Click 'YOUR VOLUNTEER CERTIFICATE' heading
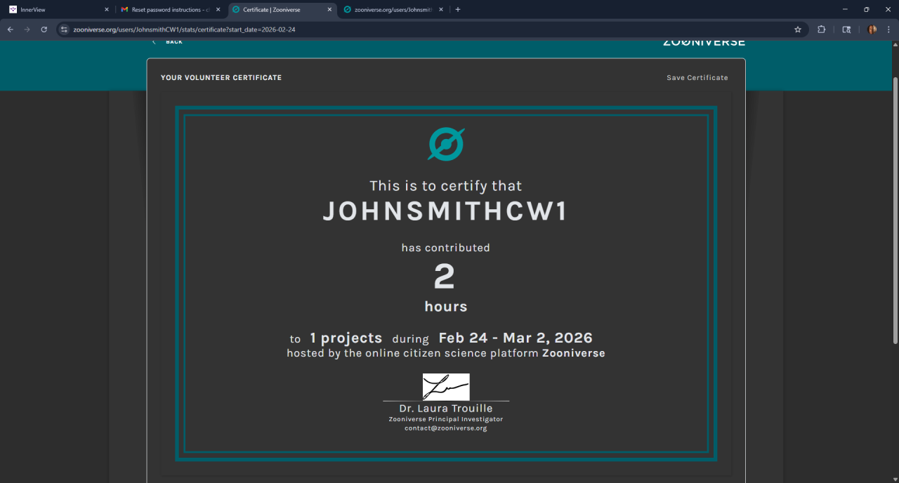 [x=221, y=78]
